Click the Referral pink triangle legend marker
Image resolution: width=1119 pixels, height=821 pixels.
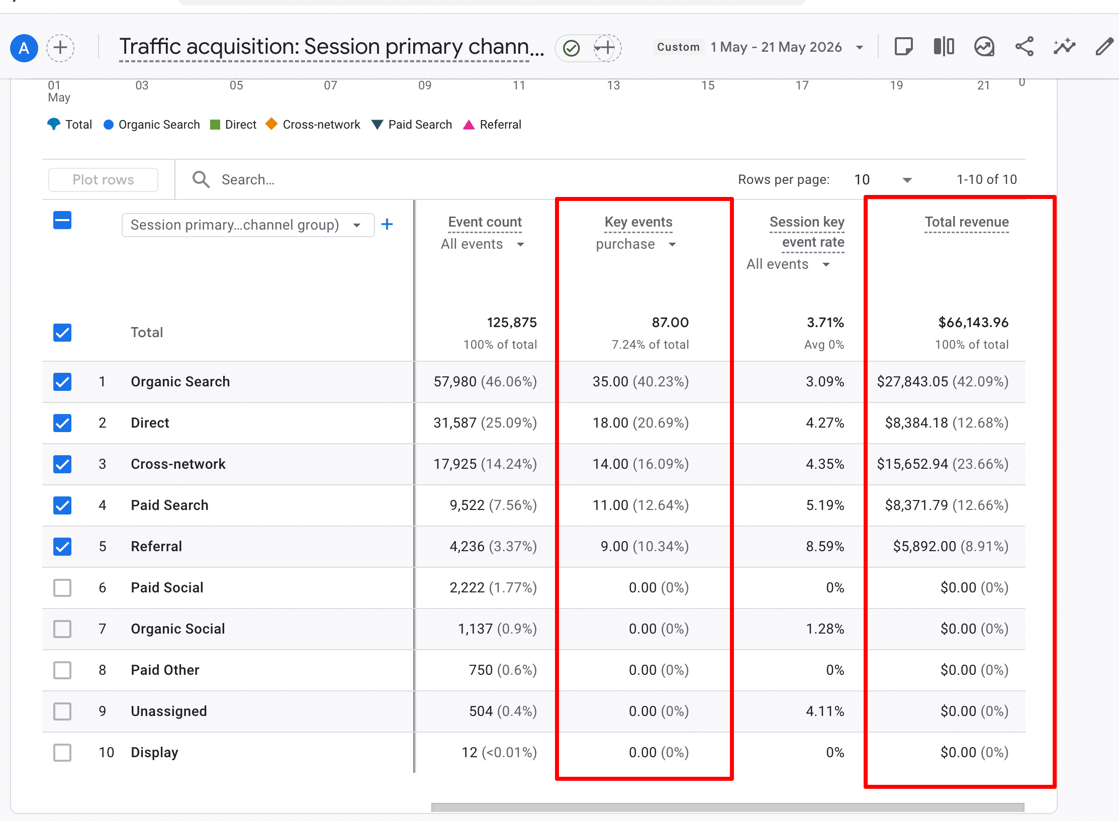pyautogui.click(x=469, y=125)
